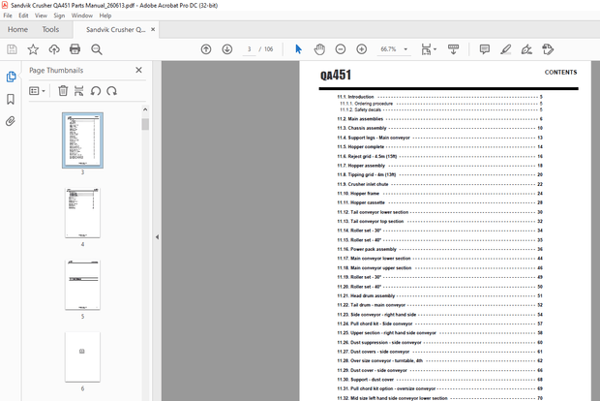This screenshot has height=401, width=600.
Task: Click contents entry '11.27. Dust covers - side conveyor'
Action: pos(439,352)
